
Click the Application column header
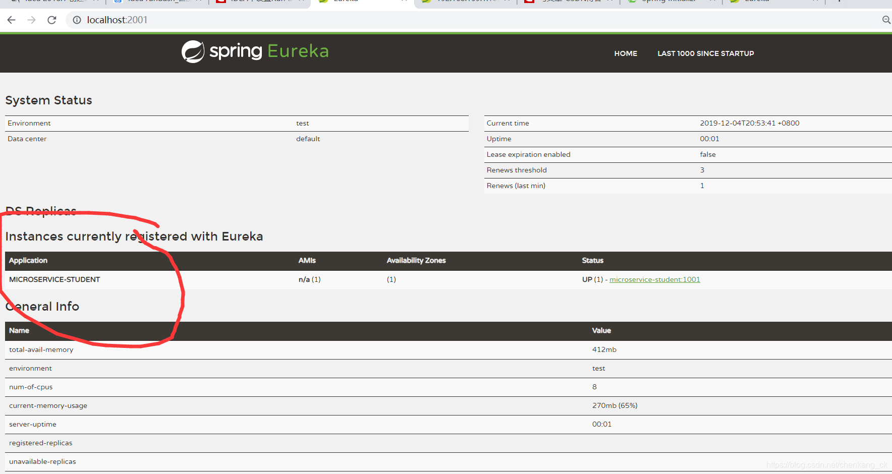(28, 260)
